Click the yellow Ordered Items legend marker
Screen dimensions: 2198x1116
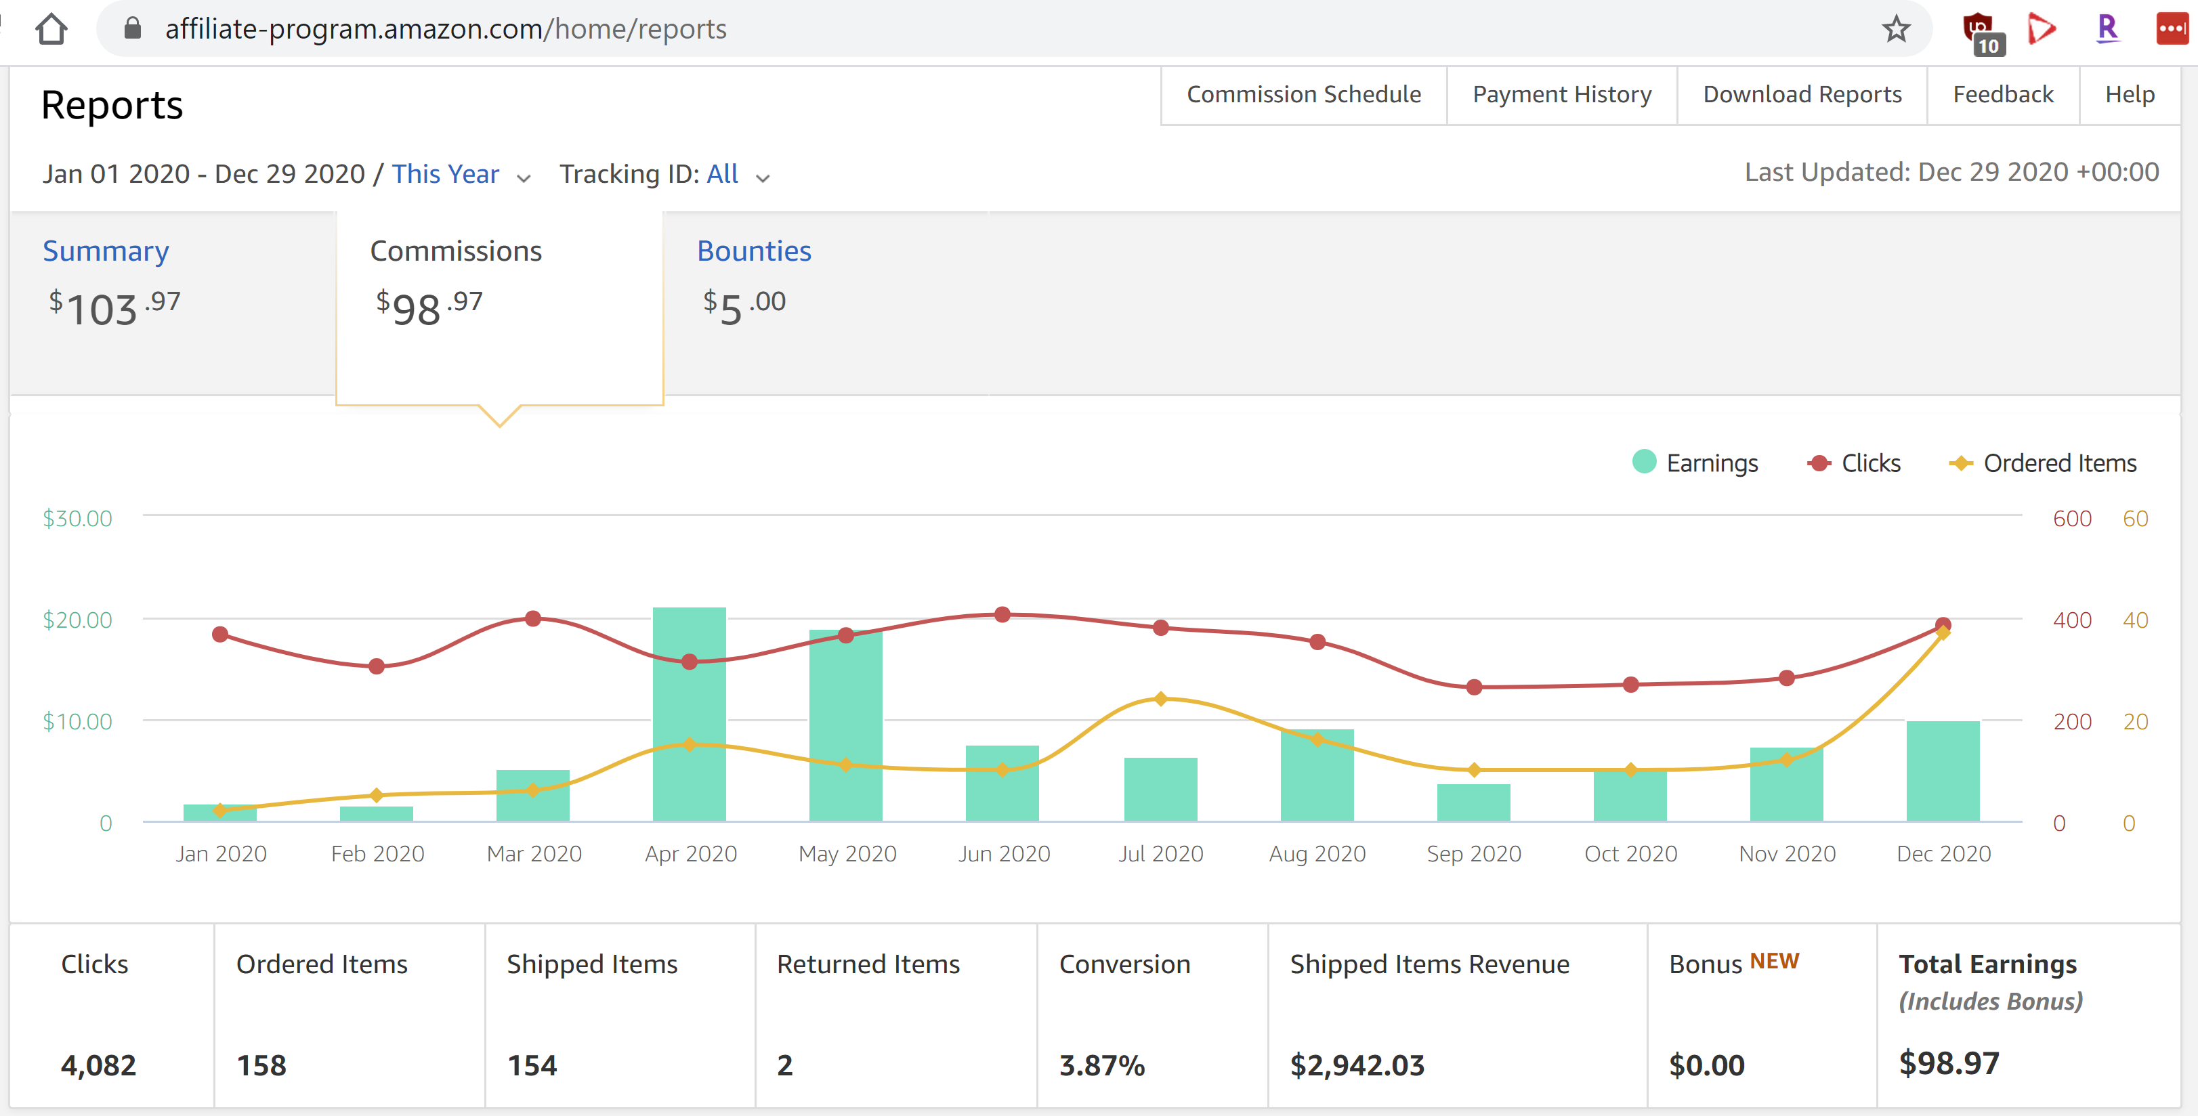click(x=1961, y=463)
